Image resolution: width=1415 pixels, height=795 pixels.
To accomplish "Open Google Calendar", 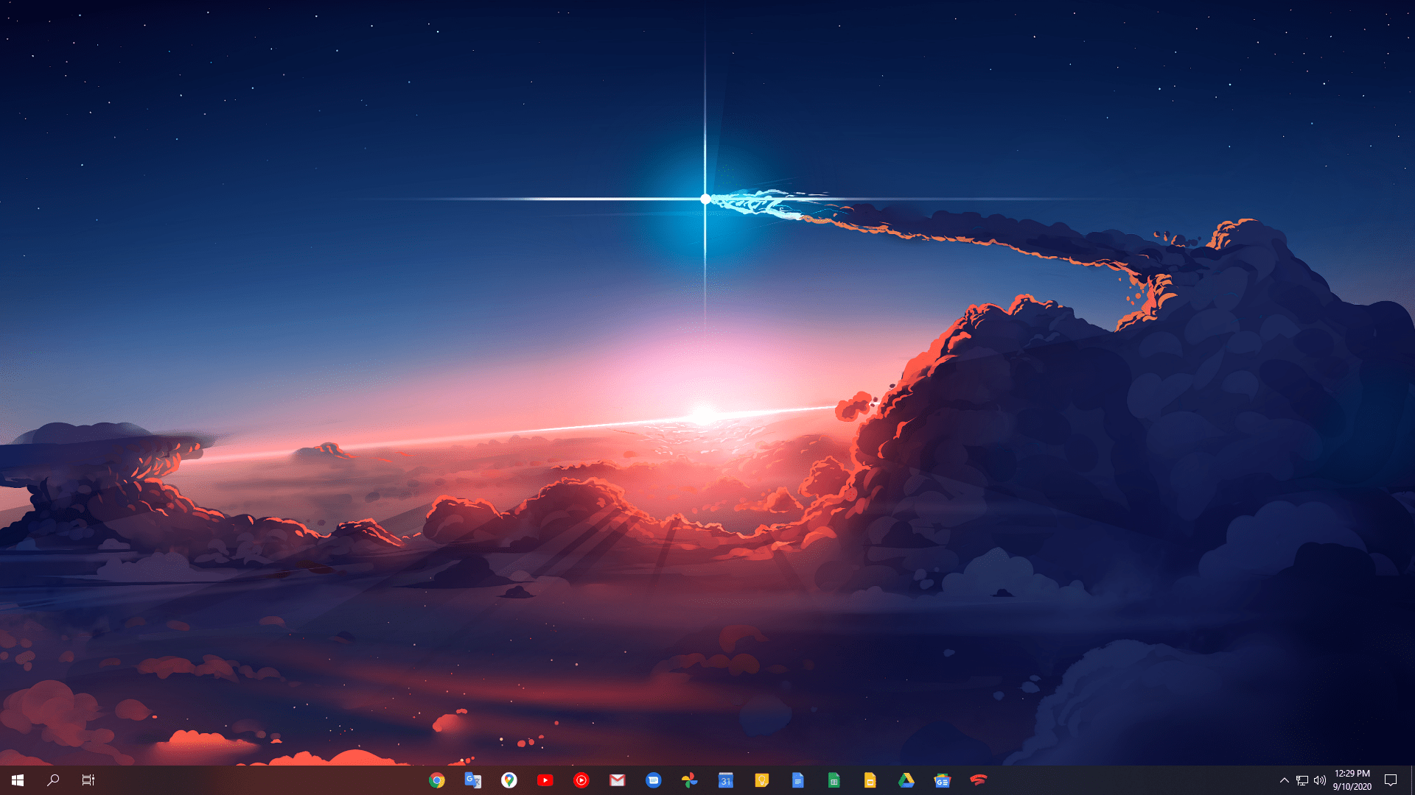I will (725, 780).
